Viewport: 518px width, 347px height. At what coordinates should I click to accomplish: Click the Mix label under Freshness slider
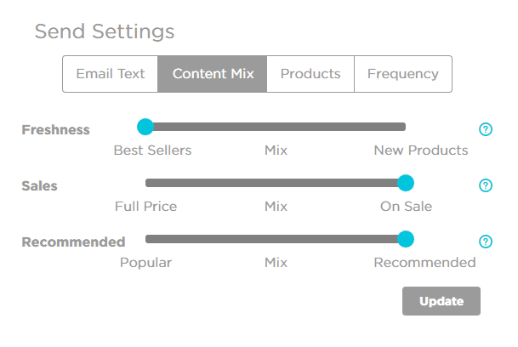(276, 151)
